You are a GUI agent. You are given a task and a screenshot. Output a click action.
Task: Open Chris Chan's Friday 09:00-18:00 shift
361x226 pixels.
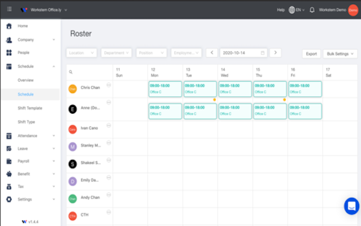pyautogui.click(x=305, y=89)
